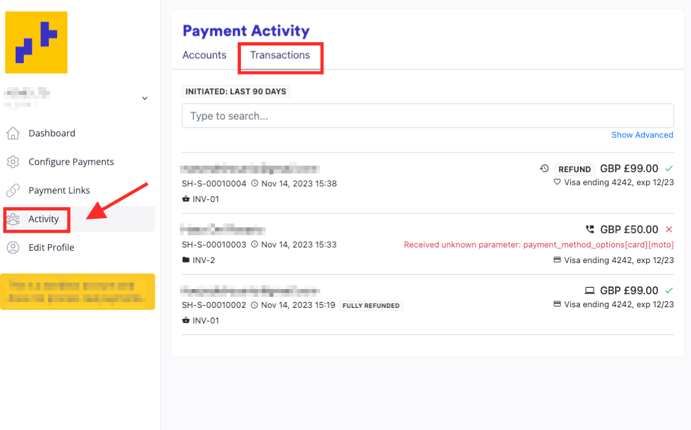Switch to the Transactions tab
The image size is (691, 430).
point(281,55)
